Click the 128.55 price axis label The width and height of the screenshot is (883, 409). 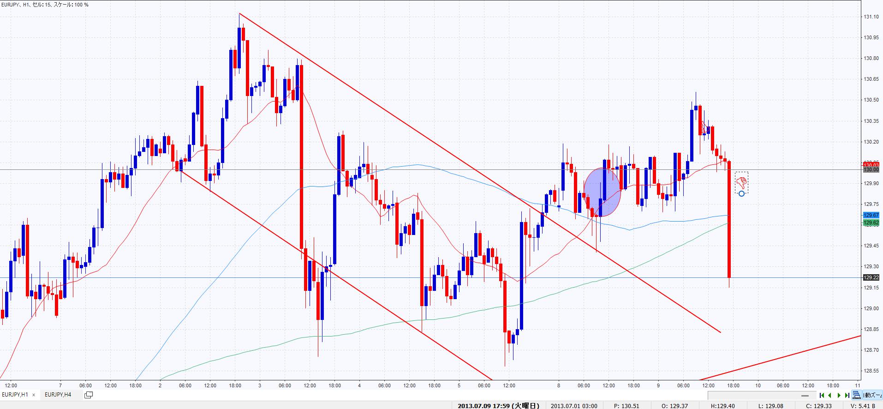tap(871, 371)
